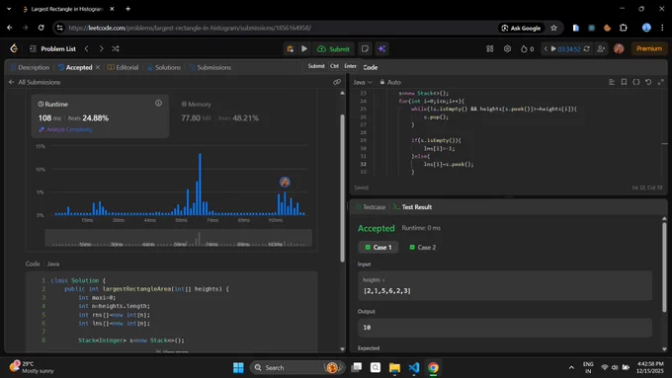The height and width of the screenshot is (378, 672).
Task: Bookmark this page with the star icon
Action: tap(553, 28)
